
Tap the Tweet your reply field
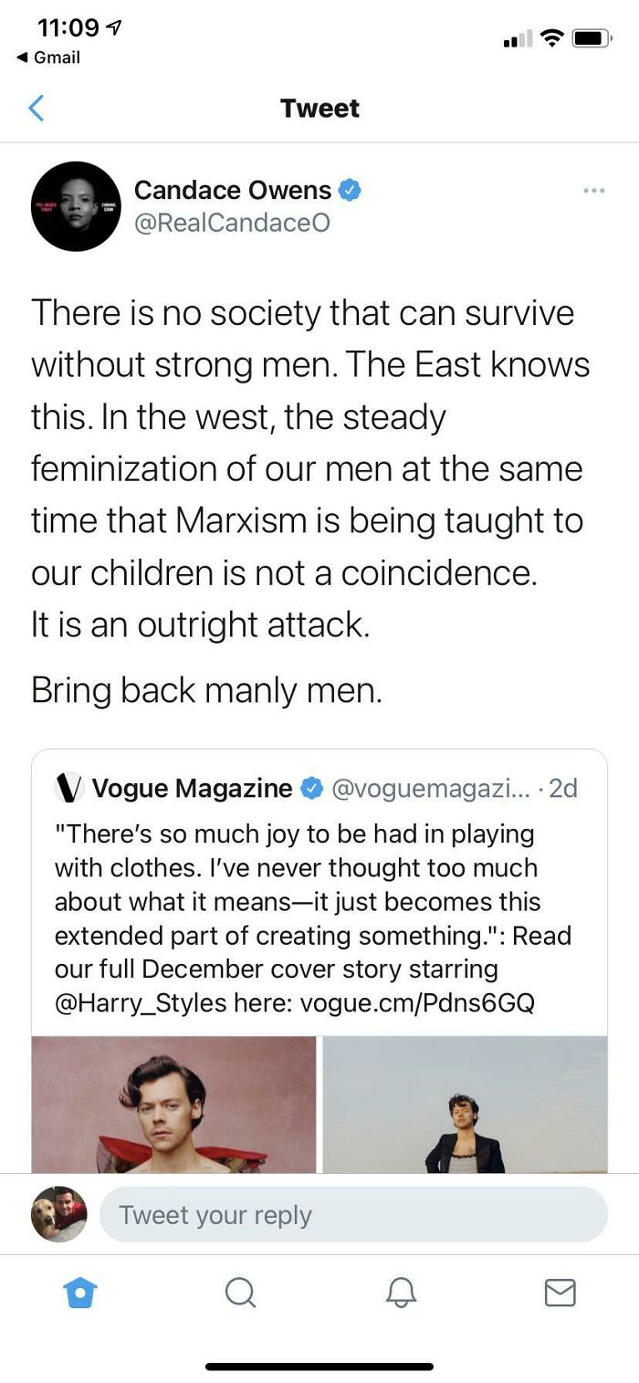[x=353, y=1214]
